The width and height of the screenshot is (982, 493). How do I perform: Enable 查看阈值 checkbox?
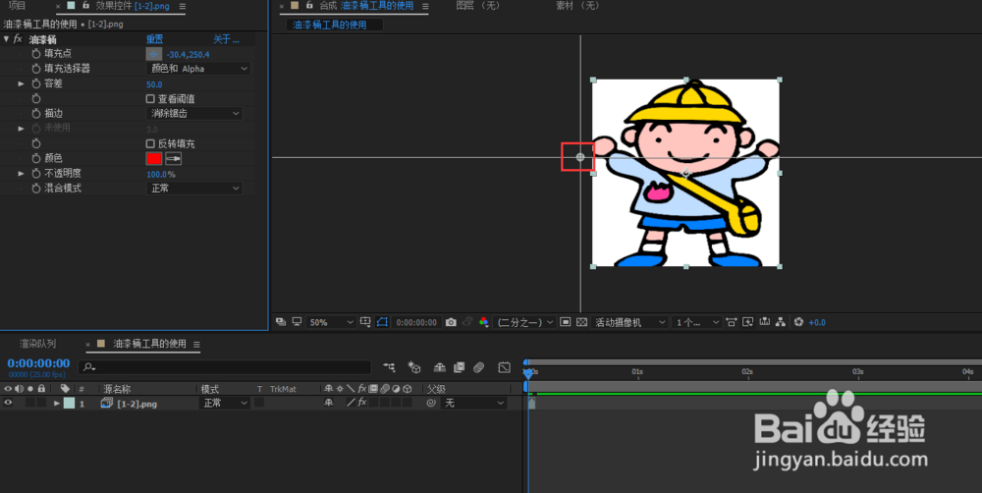pyautogui.click(x=150, y=99)
